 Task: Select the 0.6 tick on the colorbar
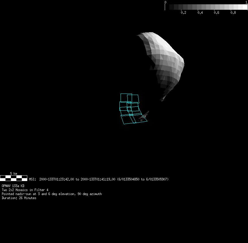coord(217,13)
